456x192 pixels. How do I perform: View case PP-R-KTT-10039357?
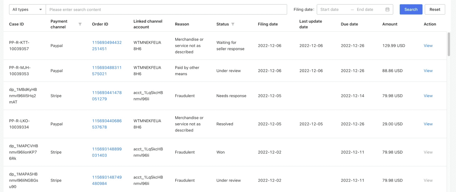click(x=428, y=46)
